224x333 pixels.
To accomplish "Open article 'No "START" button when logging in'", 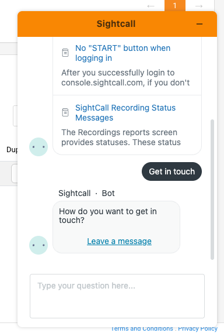I will 123,53.
